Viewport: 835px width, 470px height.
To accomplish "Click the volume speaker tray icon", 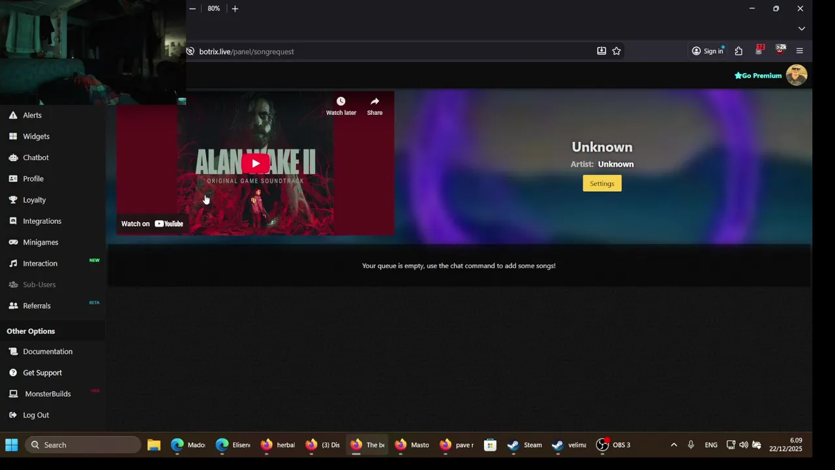I will pos(744,445).
